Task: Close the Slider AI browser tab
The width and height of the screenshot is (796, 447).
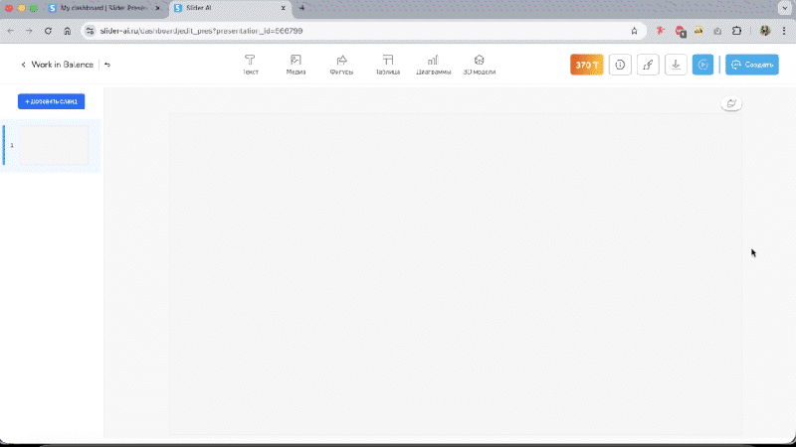Action: click(283, 8)
